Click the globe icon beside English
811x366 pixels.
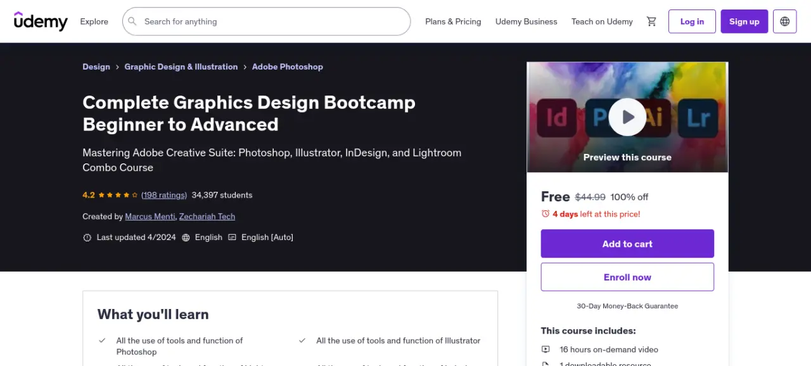[x=186, y=237]
